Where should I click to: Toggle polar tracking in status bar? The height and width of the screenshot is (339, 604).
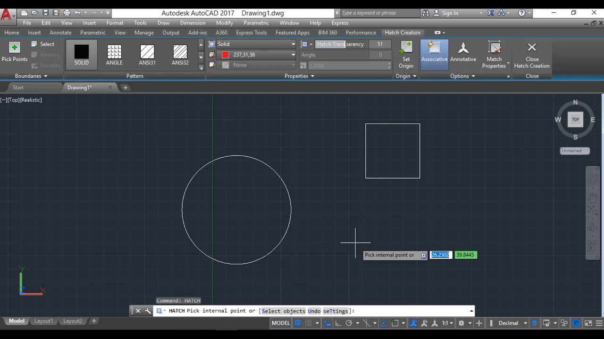tap(349, 323)
